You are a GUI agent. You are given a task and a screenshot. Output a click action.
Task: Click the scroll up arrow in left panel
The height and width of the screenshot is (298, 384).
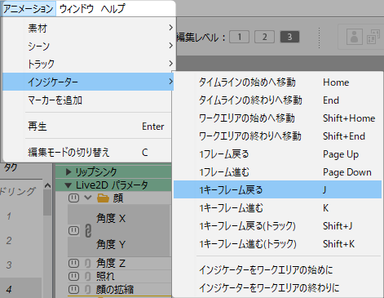(47, 185)
